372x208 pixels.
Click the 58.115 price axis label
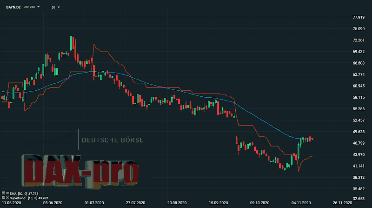tap(359, 97)
